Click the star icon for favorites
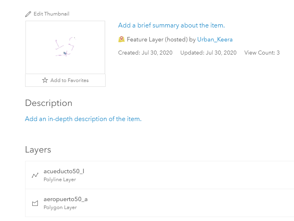The width and height of the screenshot is (294, 221). click(45, 80)
